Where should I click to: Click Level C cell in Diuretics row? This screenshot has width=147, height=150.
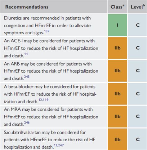pos(138,25)
